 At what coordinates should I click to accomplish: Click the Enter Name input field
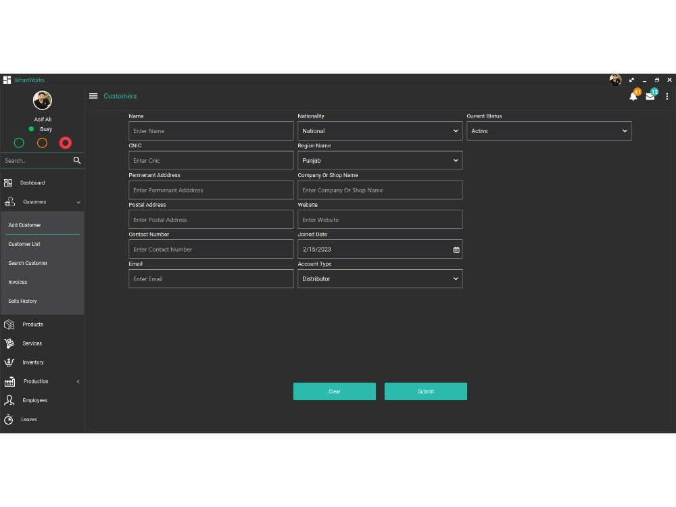[x=211, y=130]
